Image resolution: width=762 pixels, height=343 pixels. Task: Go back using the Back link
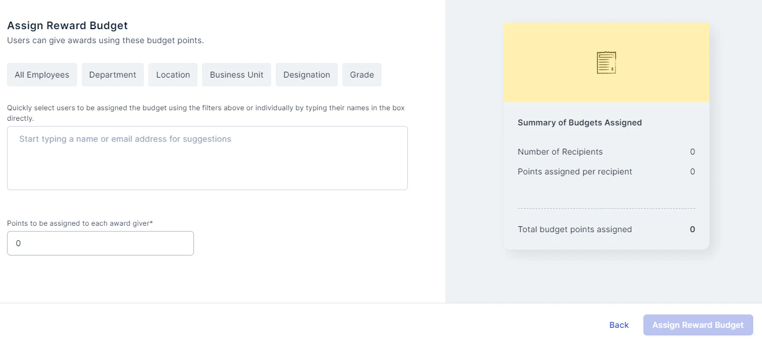(619, 325)
